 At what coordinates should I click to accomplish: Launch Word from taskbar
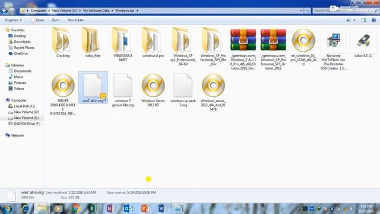coord(162,209)
